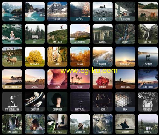
Task: Open the Lake preset thumbnail
Action: 12,34
